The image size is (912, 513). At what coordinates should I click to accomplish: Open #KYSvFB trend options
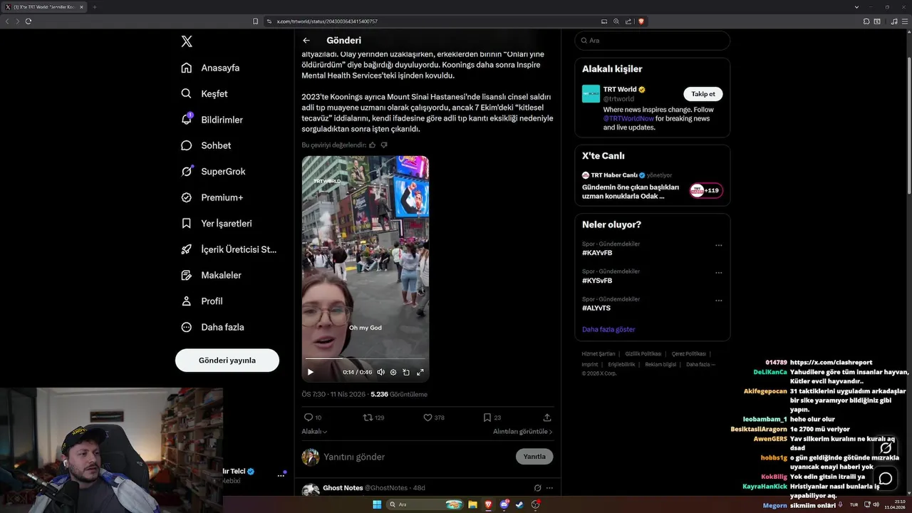718,274
